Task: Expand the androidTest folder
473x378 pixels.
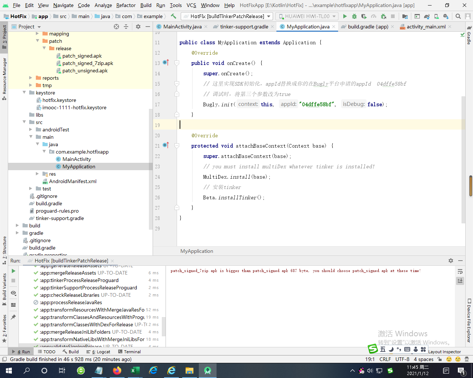Action: pyautogui.click(x=31, y=130)
